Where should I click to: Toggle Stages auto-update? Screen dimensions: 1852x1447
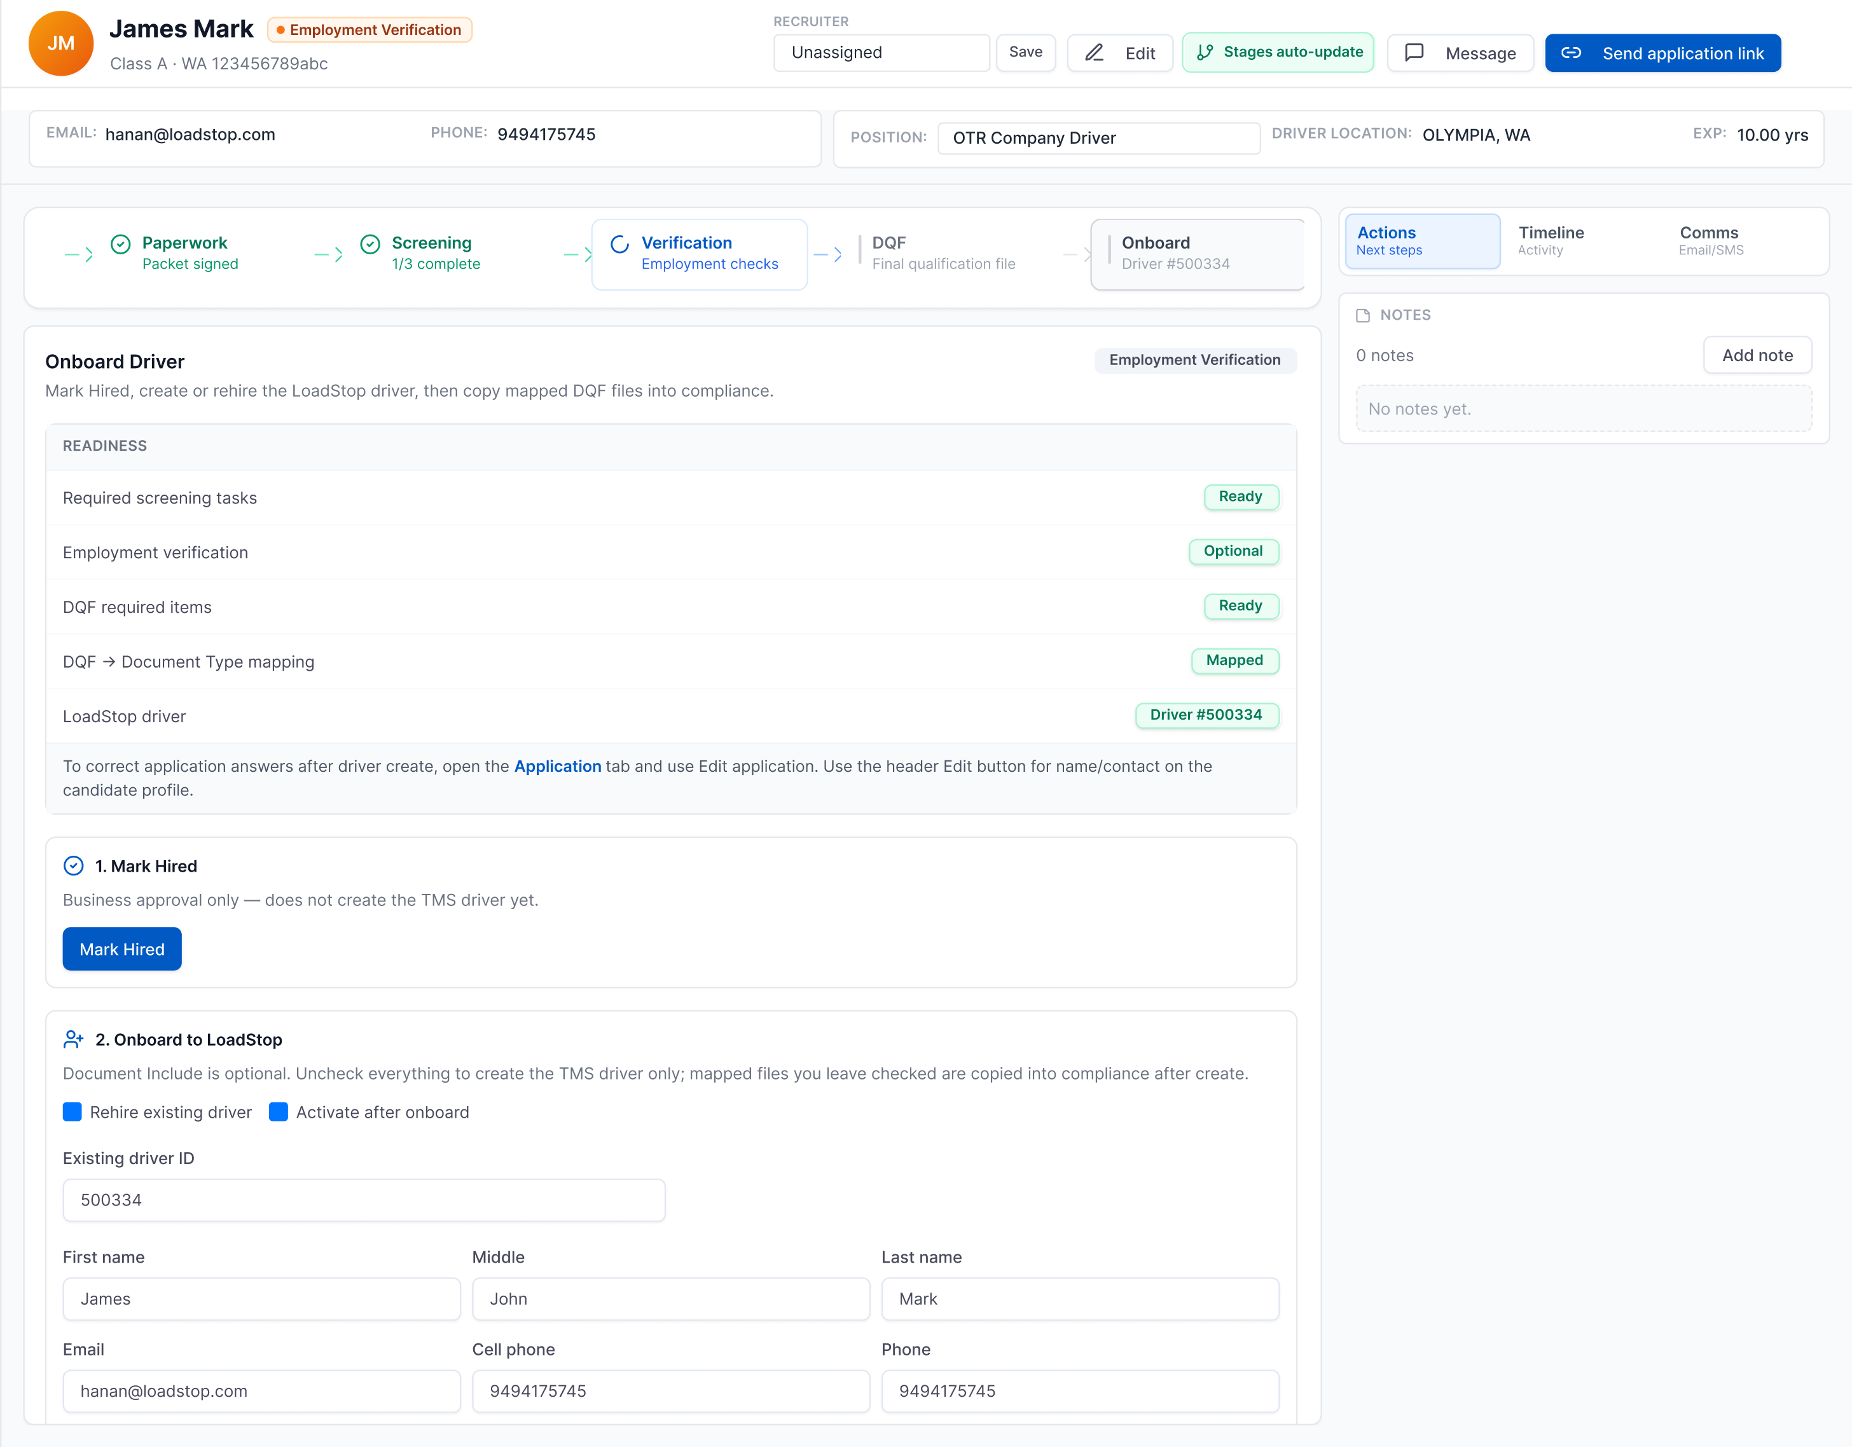tap(1277, 53)
